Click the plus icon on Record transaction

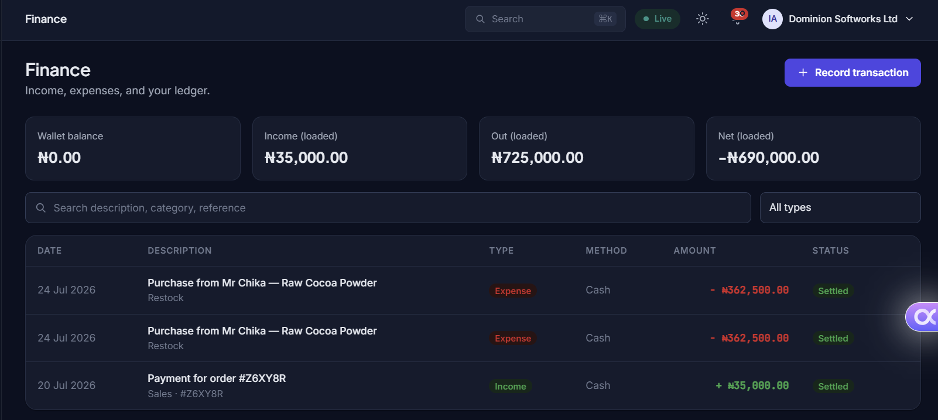(803, 73)
